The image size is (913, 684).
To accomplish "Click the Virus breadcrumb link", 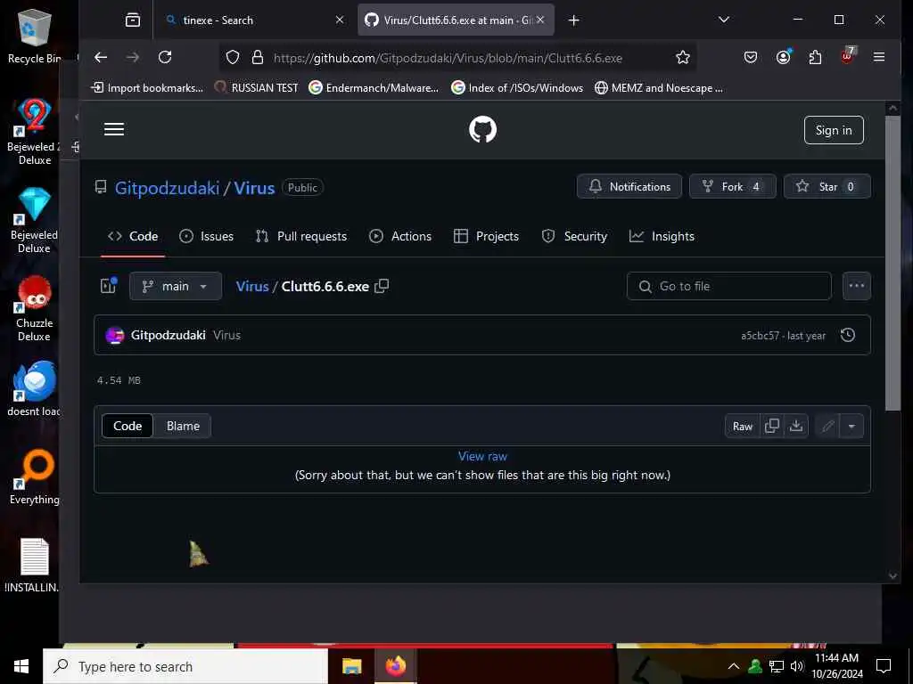I will (x=252, y=286).
